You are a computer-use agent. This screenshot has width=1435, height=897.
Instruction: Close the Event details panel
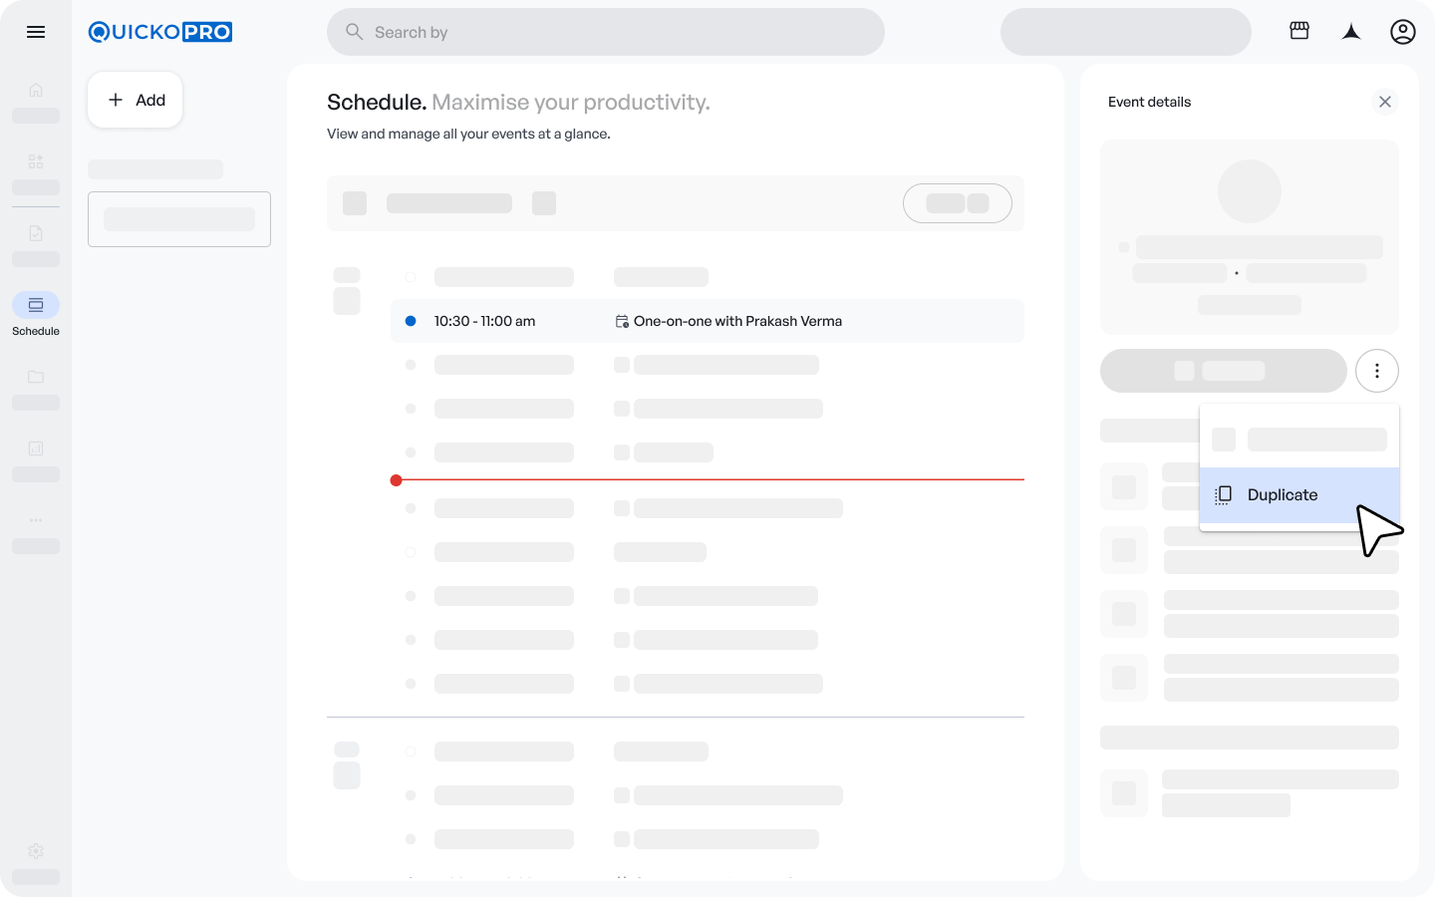pyautogui.click(x=1385, y=102)
